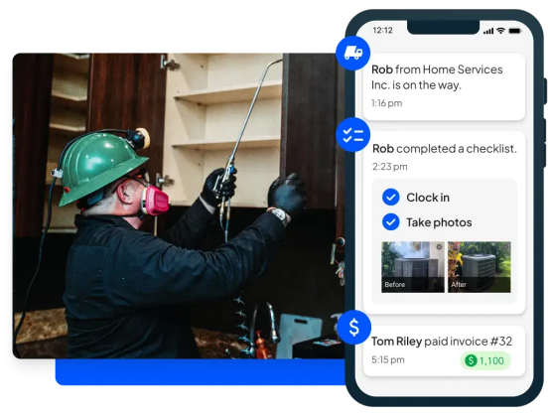Open the After photo thumbnail

click(480, 267)
